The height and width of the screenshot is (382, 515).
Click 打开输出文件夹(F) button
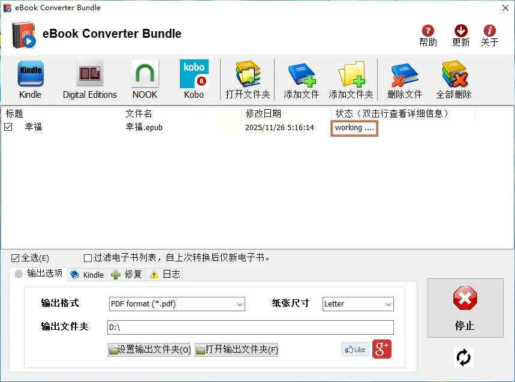tap(236, 350)
